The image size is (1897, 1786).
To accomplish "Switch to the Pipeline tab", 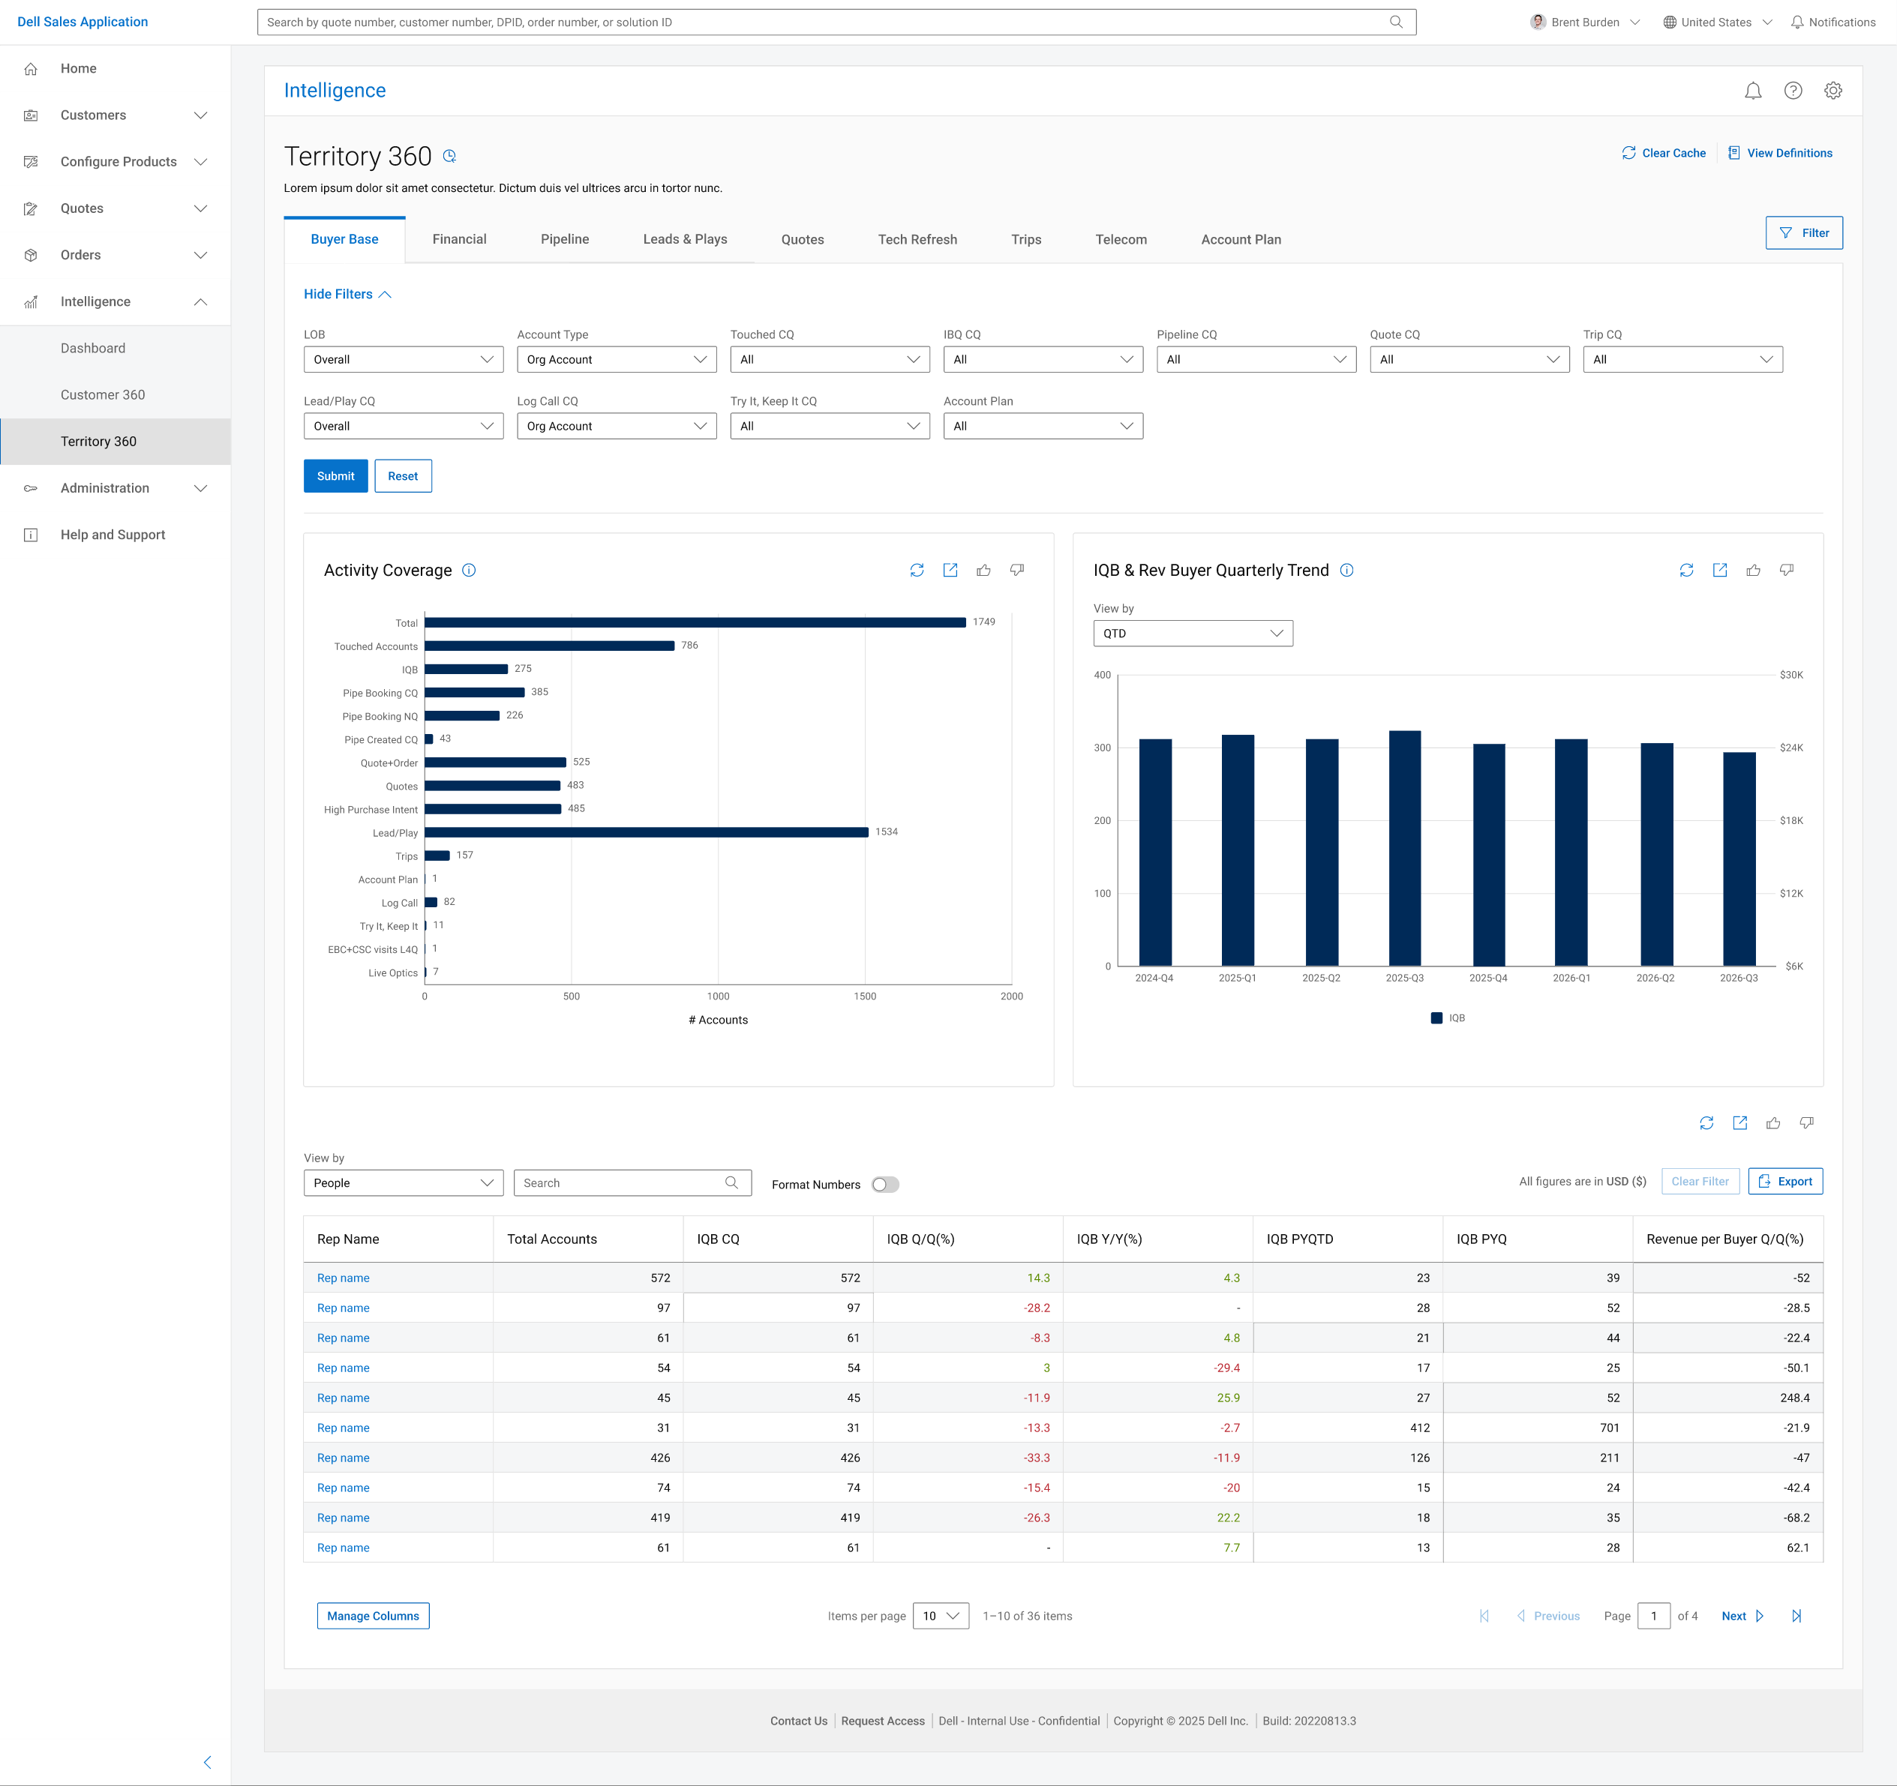I will (x=564, y=239).
